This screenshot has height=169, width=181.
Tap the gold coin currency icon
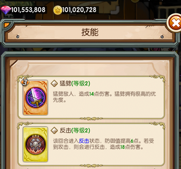(x=58, y=10)
